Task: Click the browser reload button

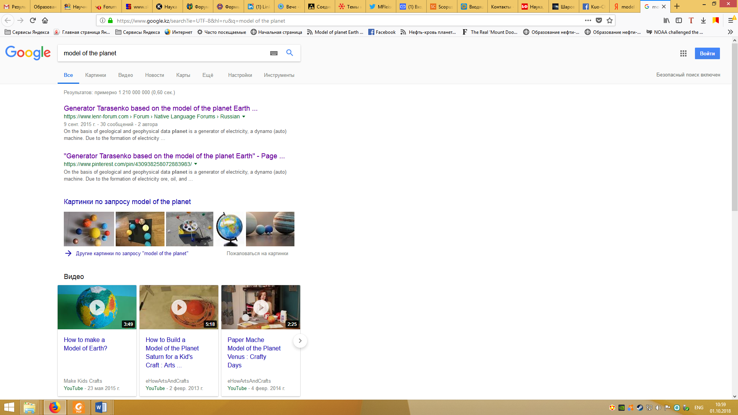Action: pyautogui.click(x=33, y=21)
